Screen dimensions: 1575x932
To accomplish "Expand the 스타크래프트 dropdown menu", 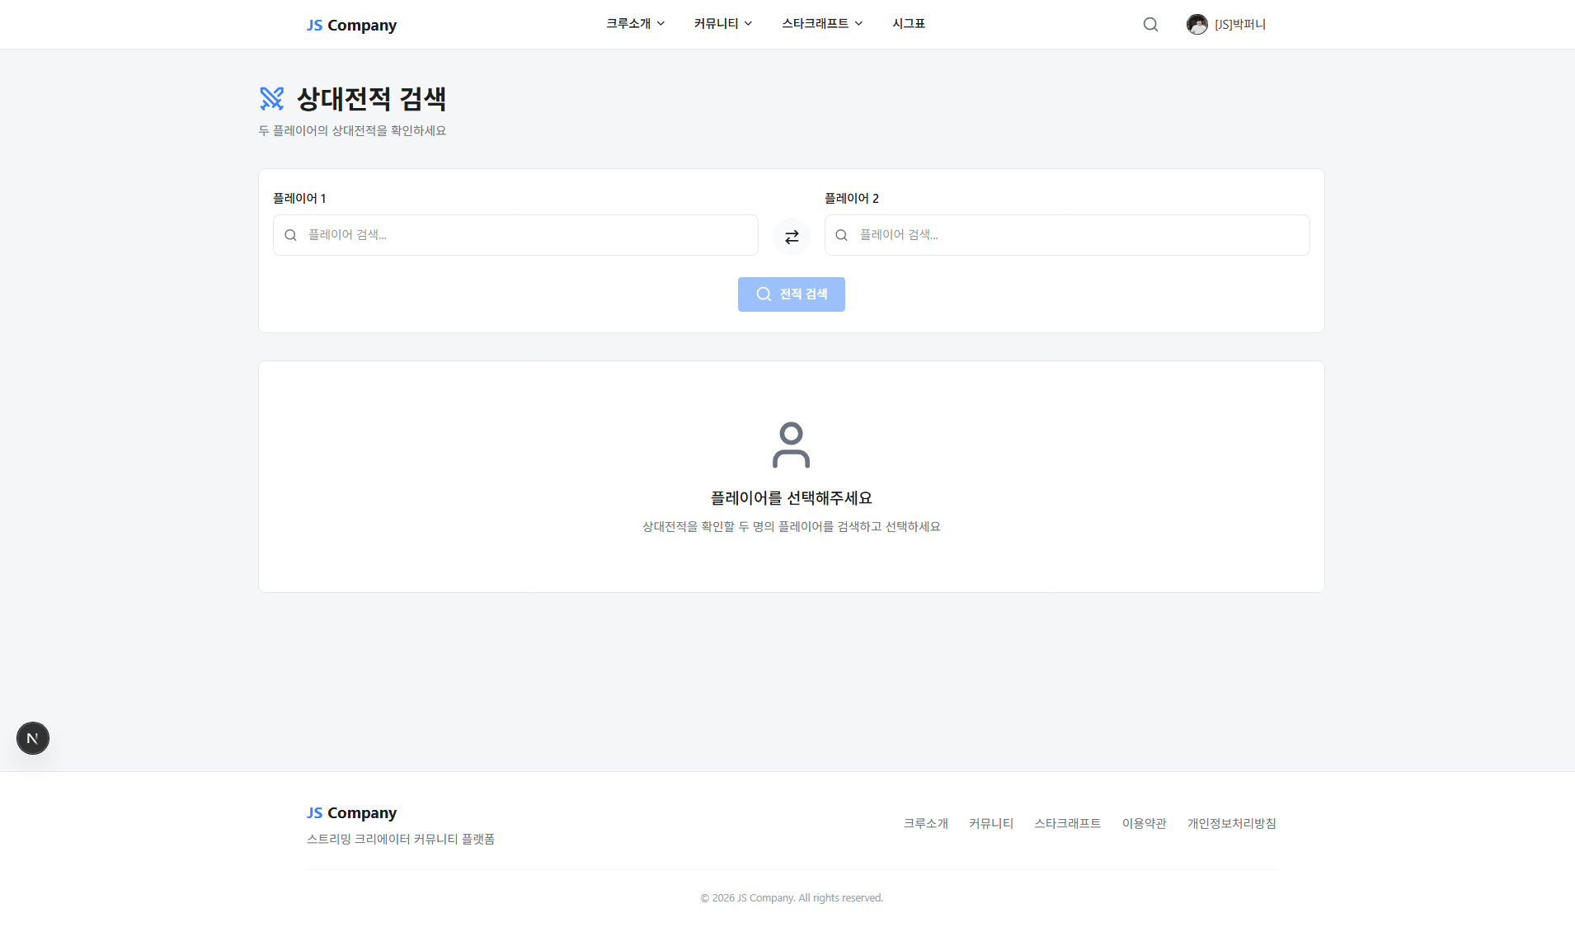I will (822, 24).
